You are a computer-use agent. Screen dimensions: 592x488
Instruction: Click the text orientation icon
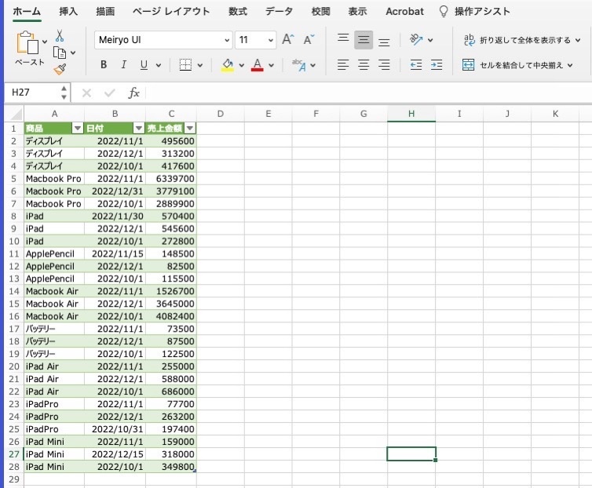[416, 39]
